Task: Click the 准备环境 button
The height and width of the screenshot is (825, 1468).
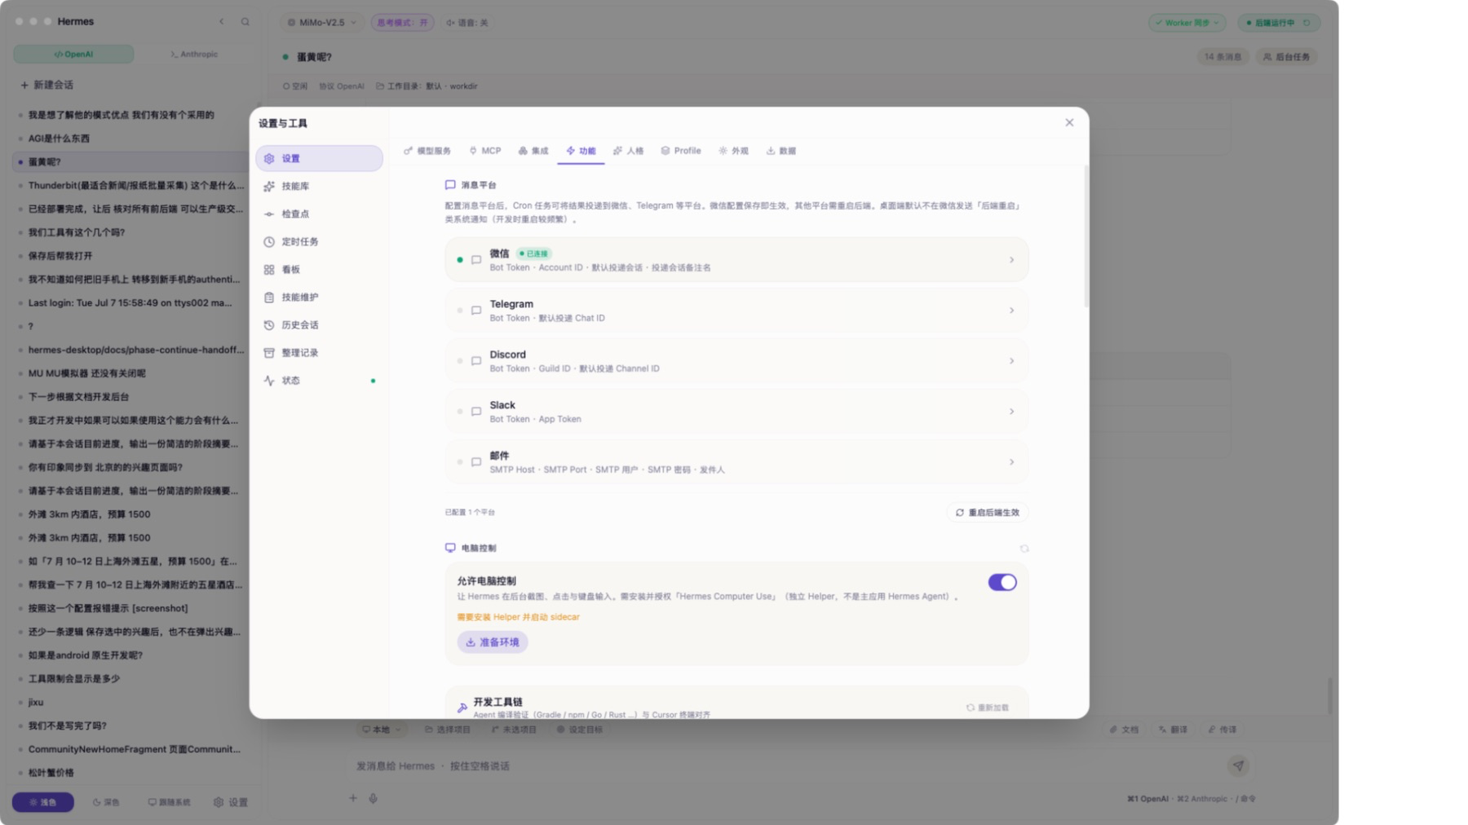Action: tap(493, 642)
